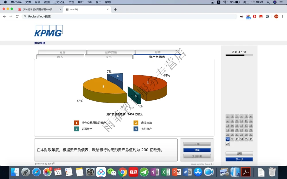Click the countdown progress bar under 还剩4分钟
Screen dimensions: 287x179
pos(239,55)
